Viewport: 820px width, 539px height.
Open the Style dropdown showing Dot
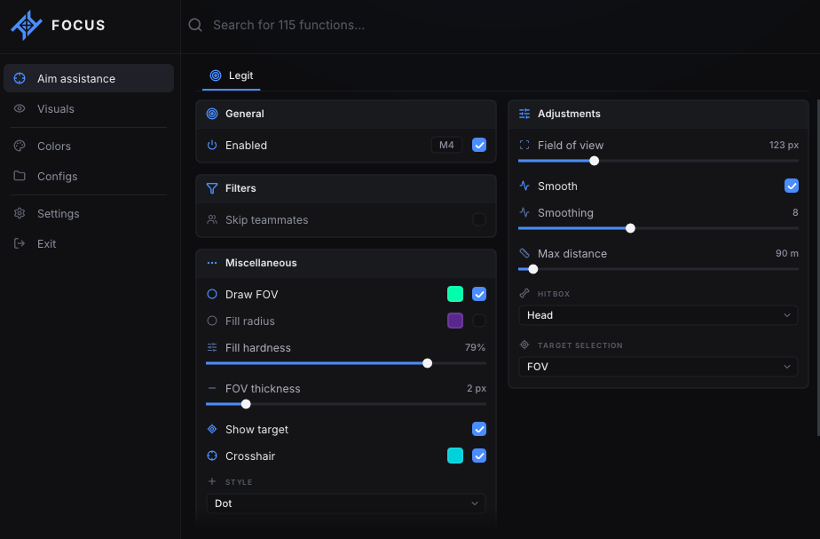coord(346,503)
